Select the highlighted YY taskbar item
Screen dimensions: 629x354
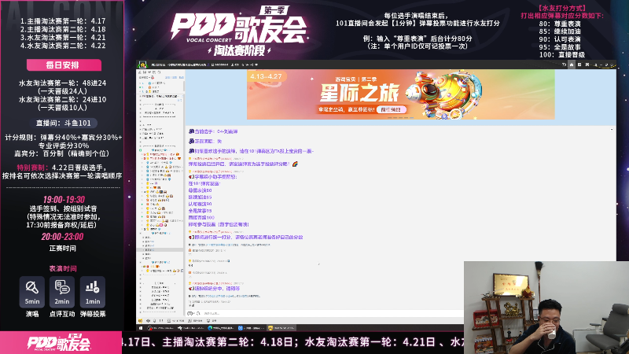coord(281,328)
